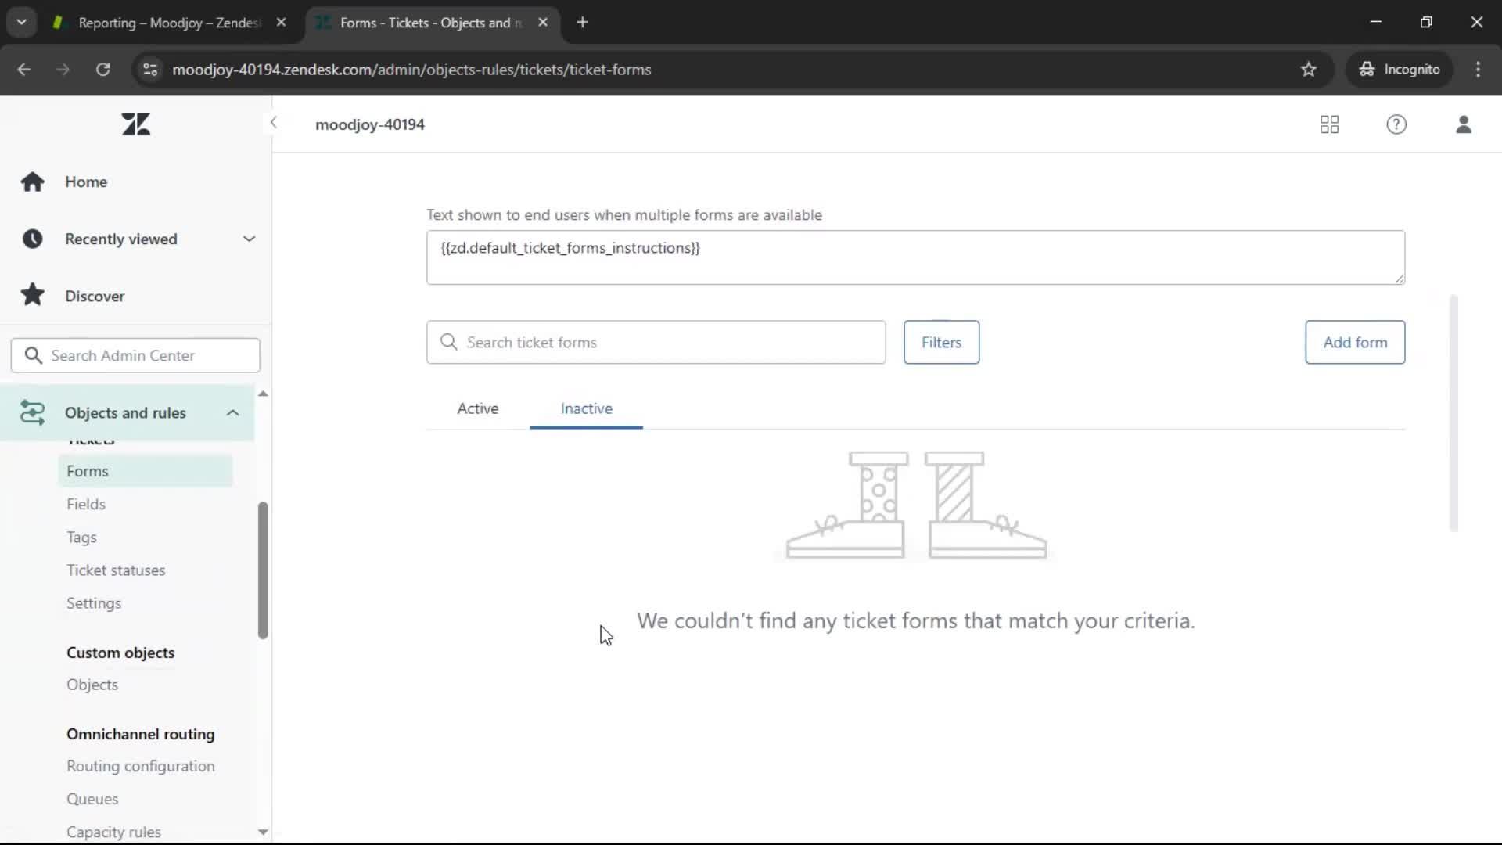Open the site information icon in address bar
Screen dimensions: 1502x845
[x=150, y=70]
